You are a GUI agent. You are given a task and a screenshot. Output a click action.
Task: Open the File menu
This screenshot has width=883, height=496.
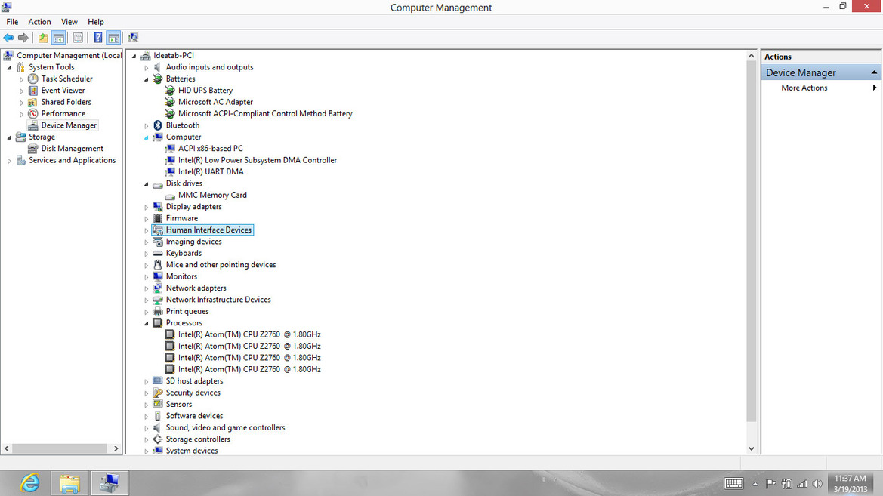click(12, 22)
